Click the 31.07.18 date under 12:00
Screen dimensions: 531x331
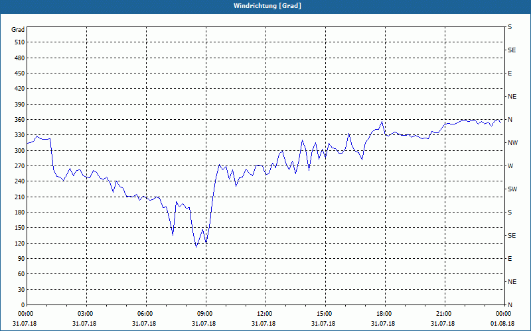[x=264, y=324]
